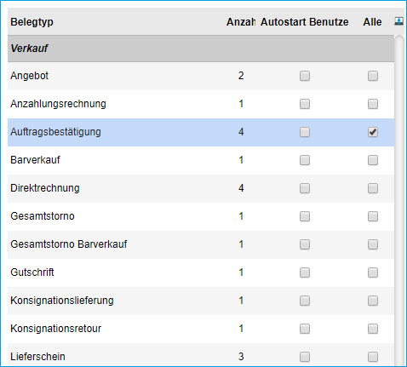Click the Alle column header
This screenshot has width=407, height=367.
coord(372,22)
